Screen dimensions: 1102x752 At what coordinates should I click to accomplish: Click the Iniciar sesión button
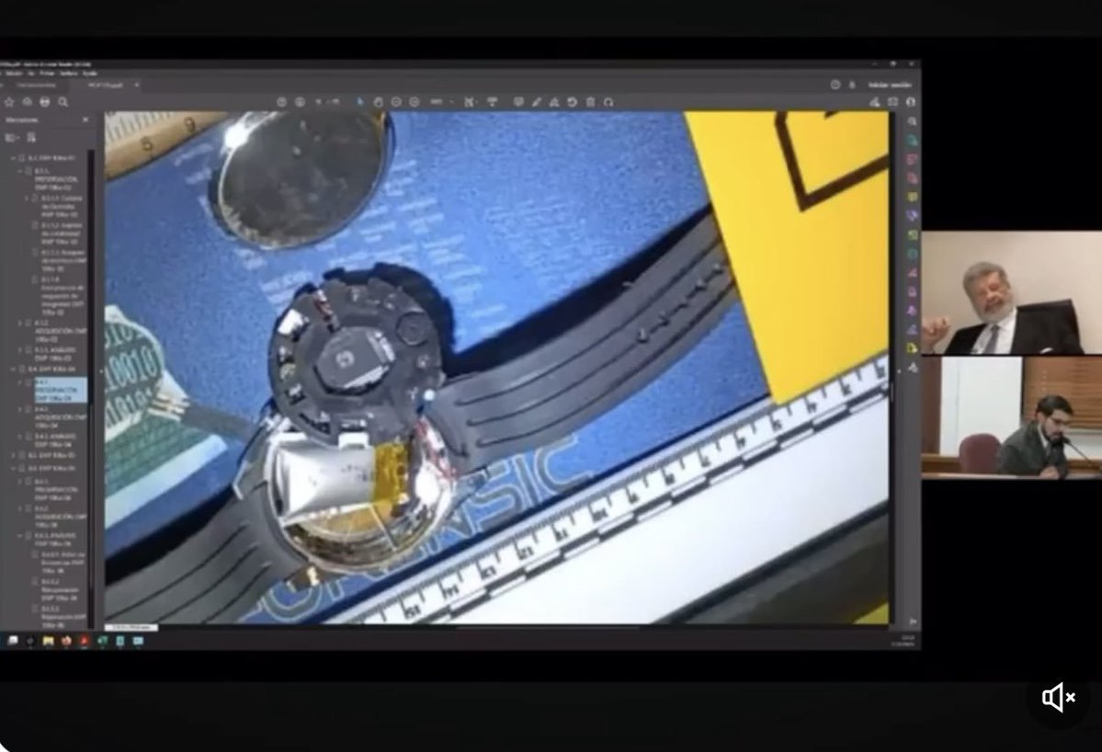pos(890,85)
